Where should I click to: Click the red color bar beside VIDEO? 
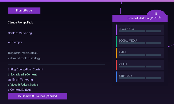click(116, 65)
